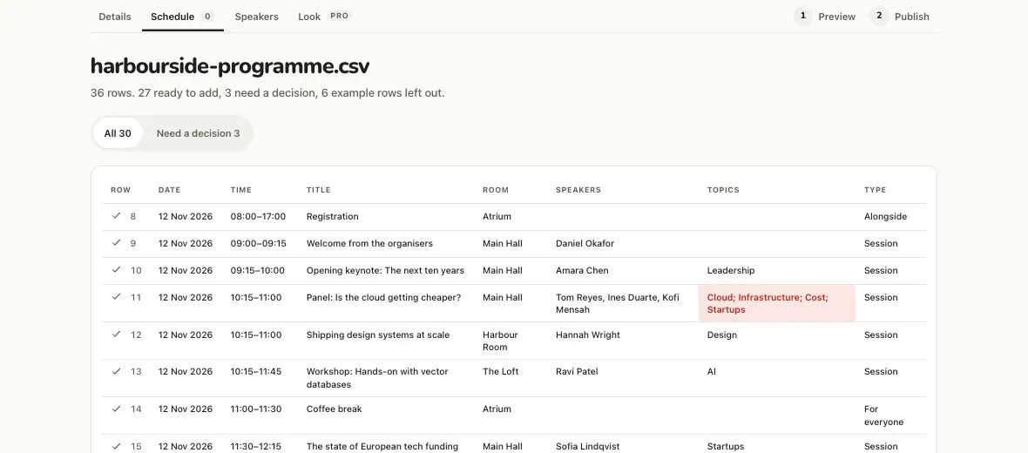Click the 09:00–09:15 time cell
The image size is (1028, 453).
pyautogui.click(x=259, y=243)
